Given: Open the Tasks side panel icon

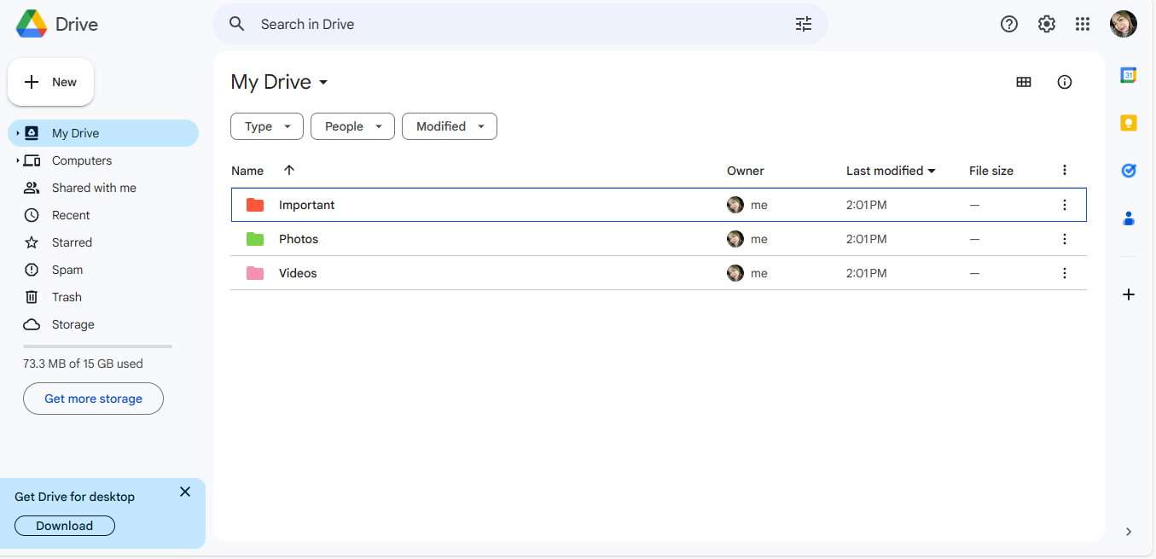Looking at the screenshot, I should pyautogui.click(x=1128, y=171).
